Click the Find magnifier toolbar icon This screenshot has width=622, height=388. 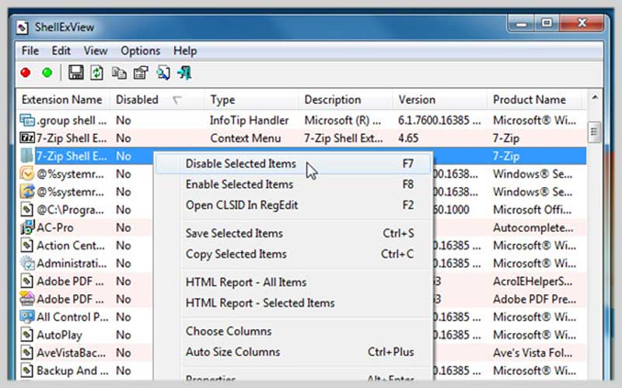click(x=163, y=73)
